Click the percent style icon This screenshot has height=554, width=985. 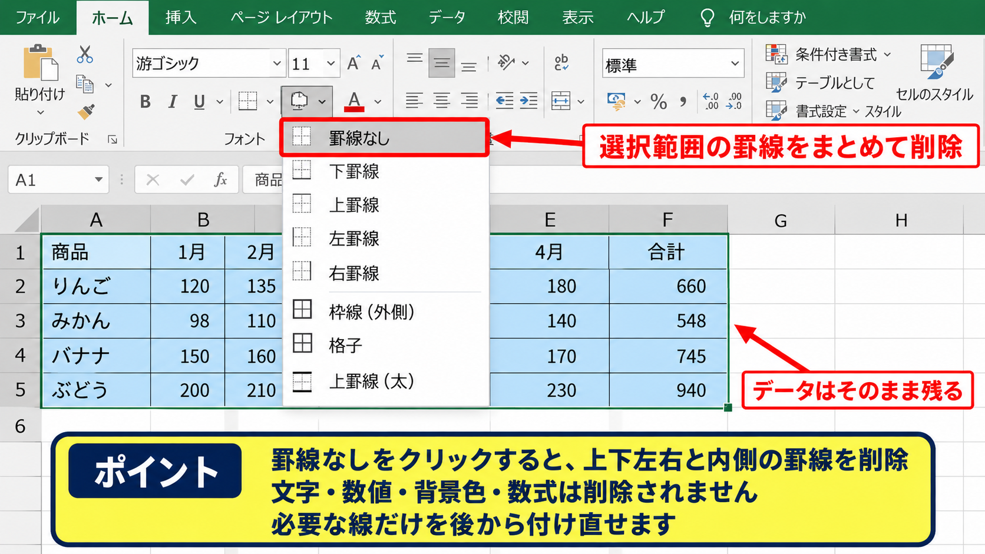pyautogui.click(x=659, y=101)
